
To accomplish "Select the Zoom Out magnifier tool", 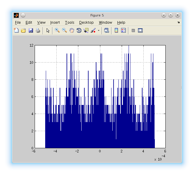I will coord(64,30).
